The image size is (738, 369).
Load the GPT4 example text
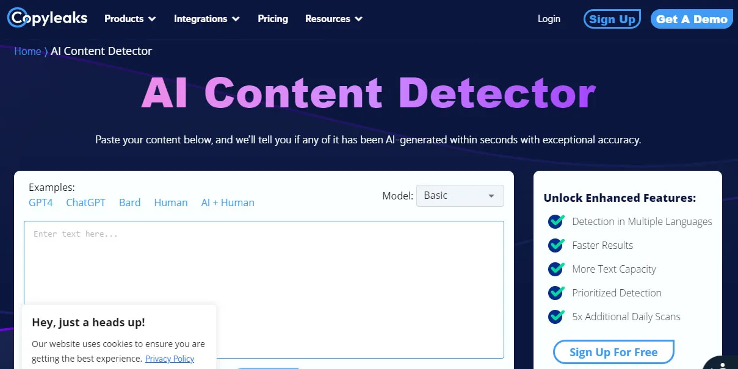coord(41,202)
